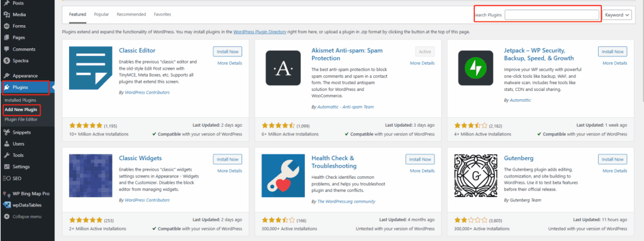Image resolution: width=644 pixels, height=241 pixels.
Task: Click the Akismet plugin logo
Action: 283,68
